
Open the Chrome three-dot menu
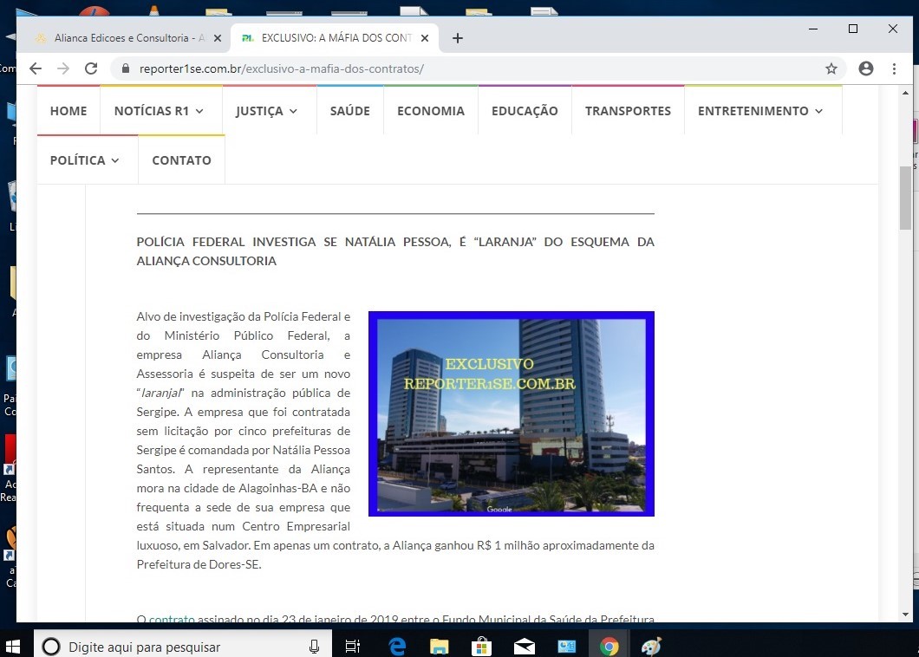(x=894, y=68)
